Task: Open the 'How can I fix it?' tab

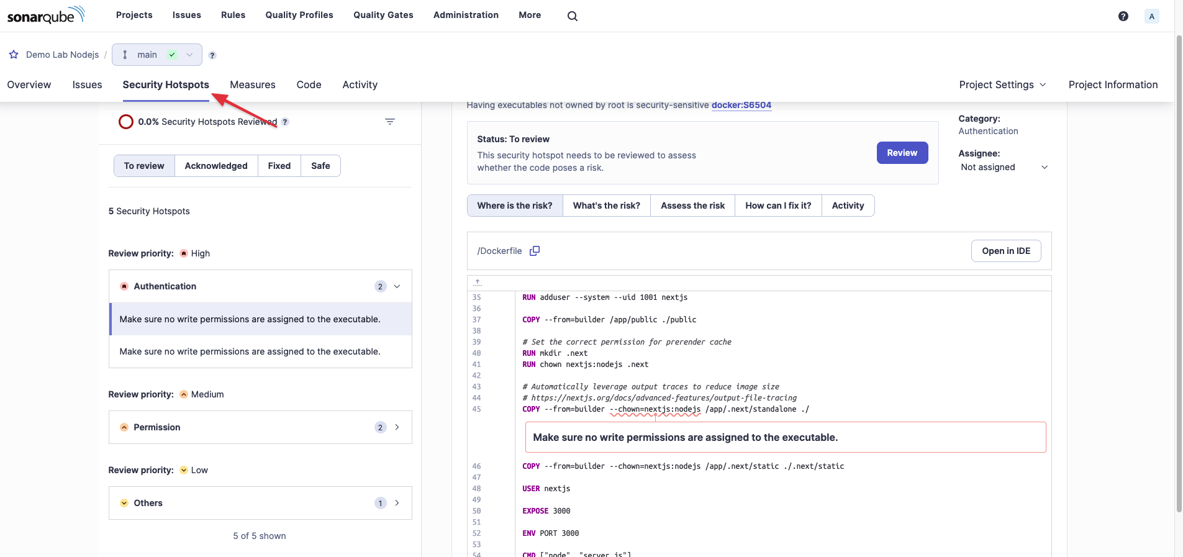Action: point(777,206)
